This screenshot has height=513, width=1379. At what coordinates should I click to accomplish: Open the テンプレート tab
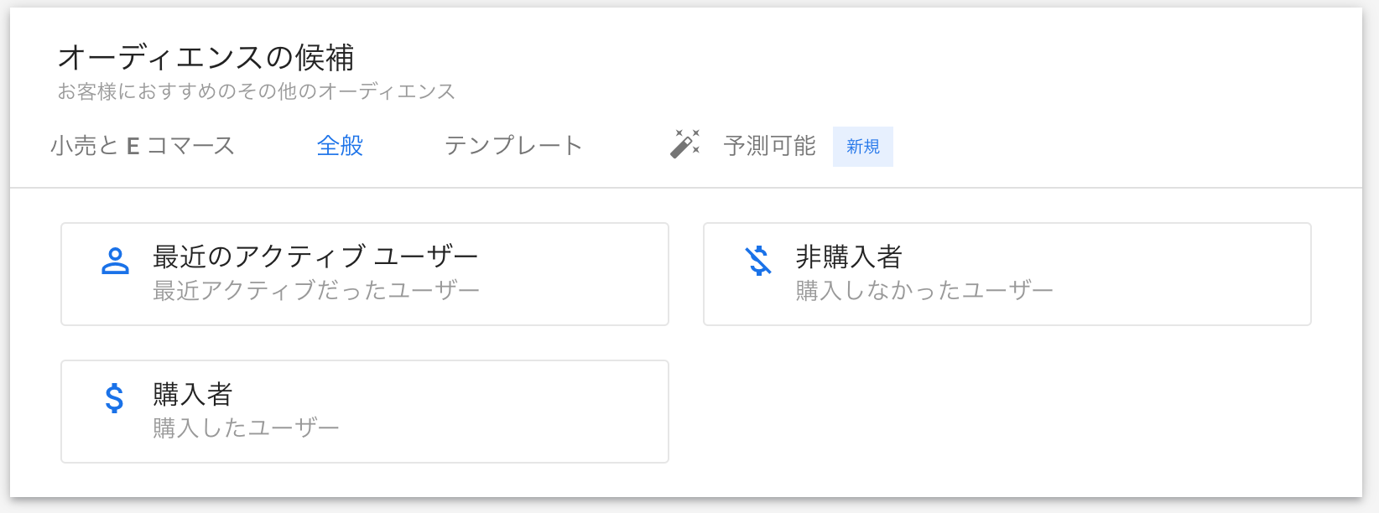[x=513, y=146]
